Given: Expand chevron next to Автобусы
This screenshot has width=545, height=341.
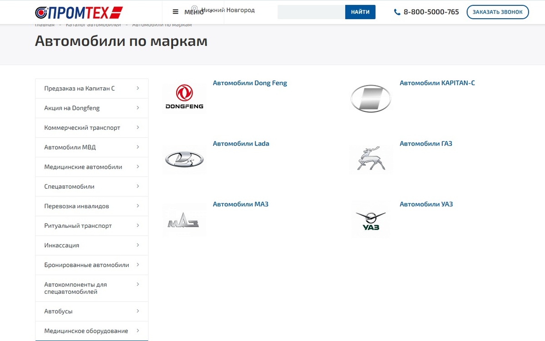Looking at the screenshot, I should tap(138, 311).
